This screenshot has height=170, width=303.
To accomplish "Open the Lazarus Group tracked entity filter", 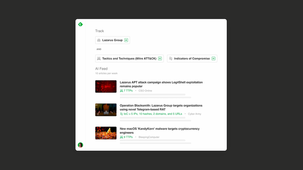I will [112, 40].
